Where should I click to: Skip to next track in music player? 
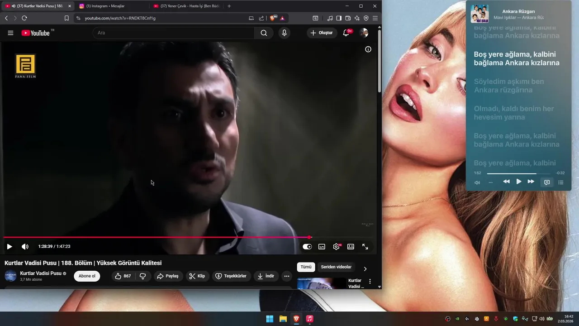point(531,182)
